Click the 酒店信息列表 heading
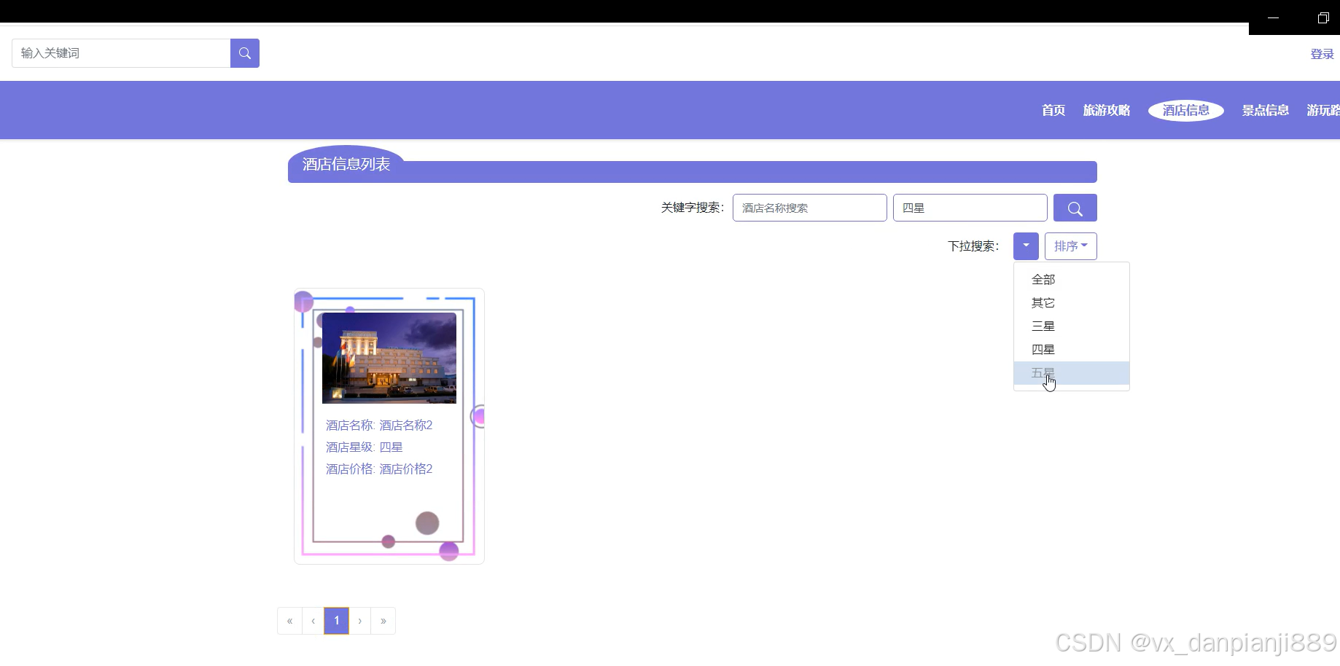 [346, 165]
